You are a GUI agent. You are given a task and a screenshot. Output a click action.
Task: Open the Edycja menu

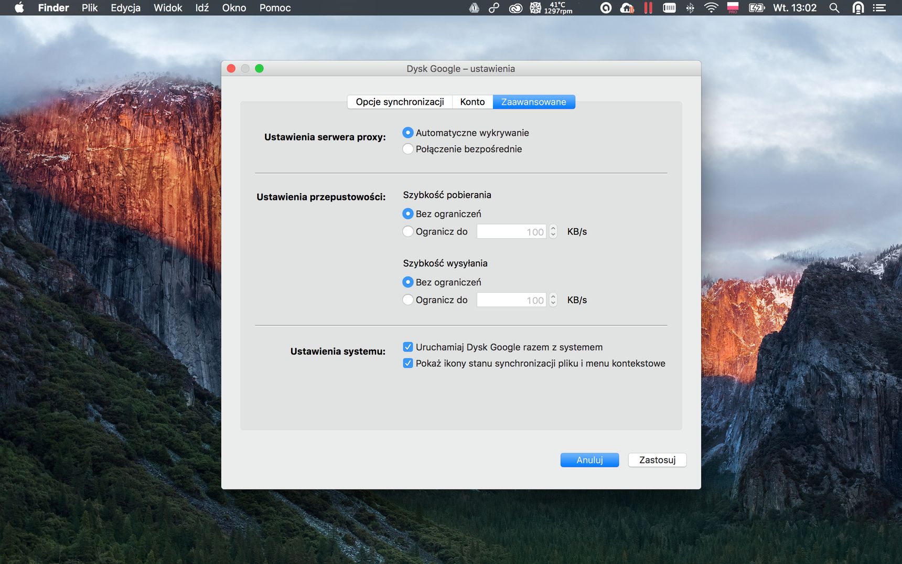(126, 8)
